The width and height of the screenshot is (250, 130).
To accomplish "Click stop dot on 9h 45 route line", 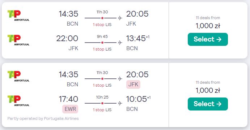I will pos(102,43).
